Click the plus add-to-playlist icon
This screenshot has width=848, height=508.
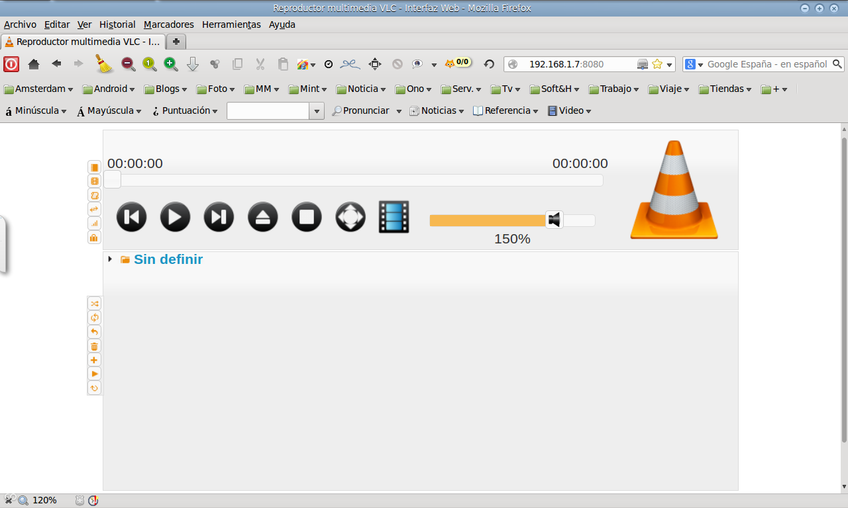tap(94, 360)
